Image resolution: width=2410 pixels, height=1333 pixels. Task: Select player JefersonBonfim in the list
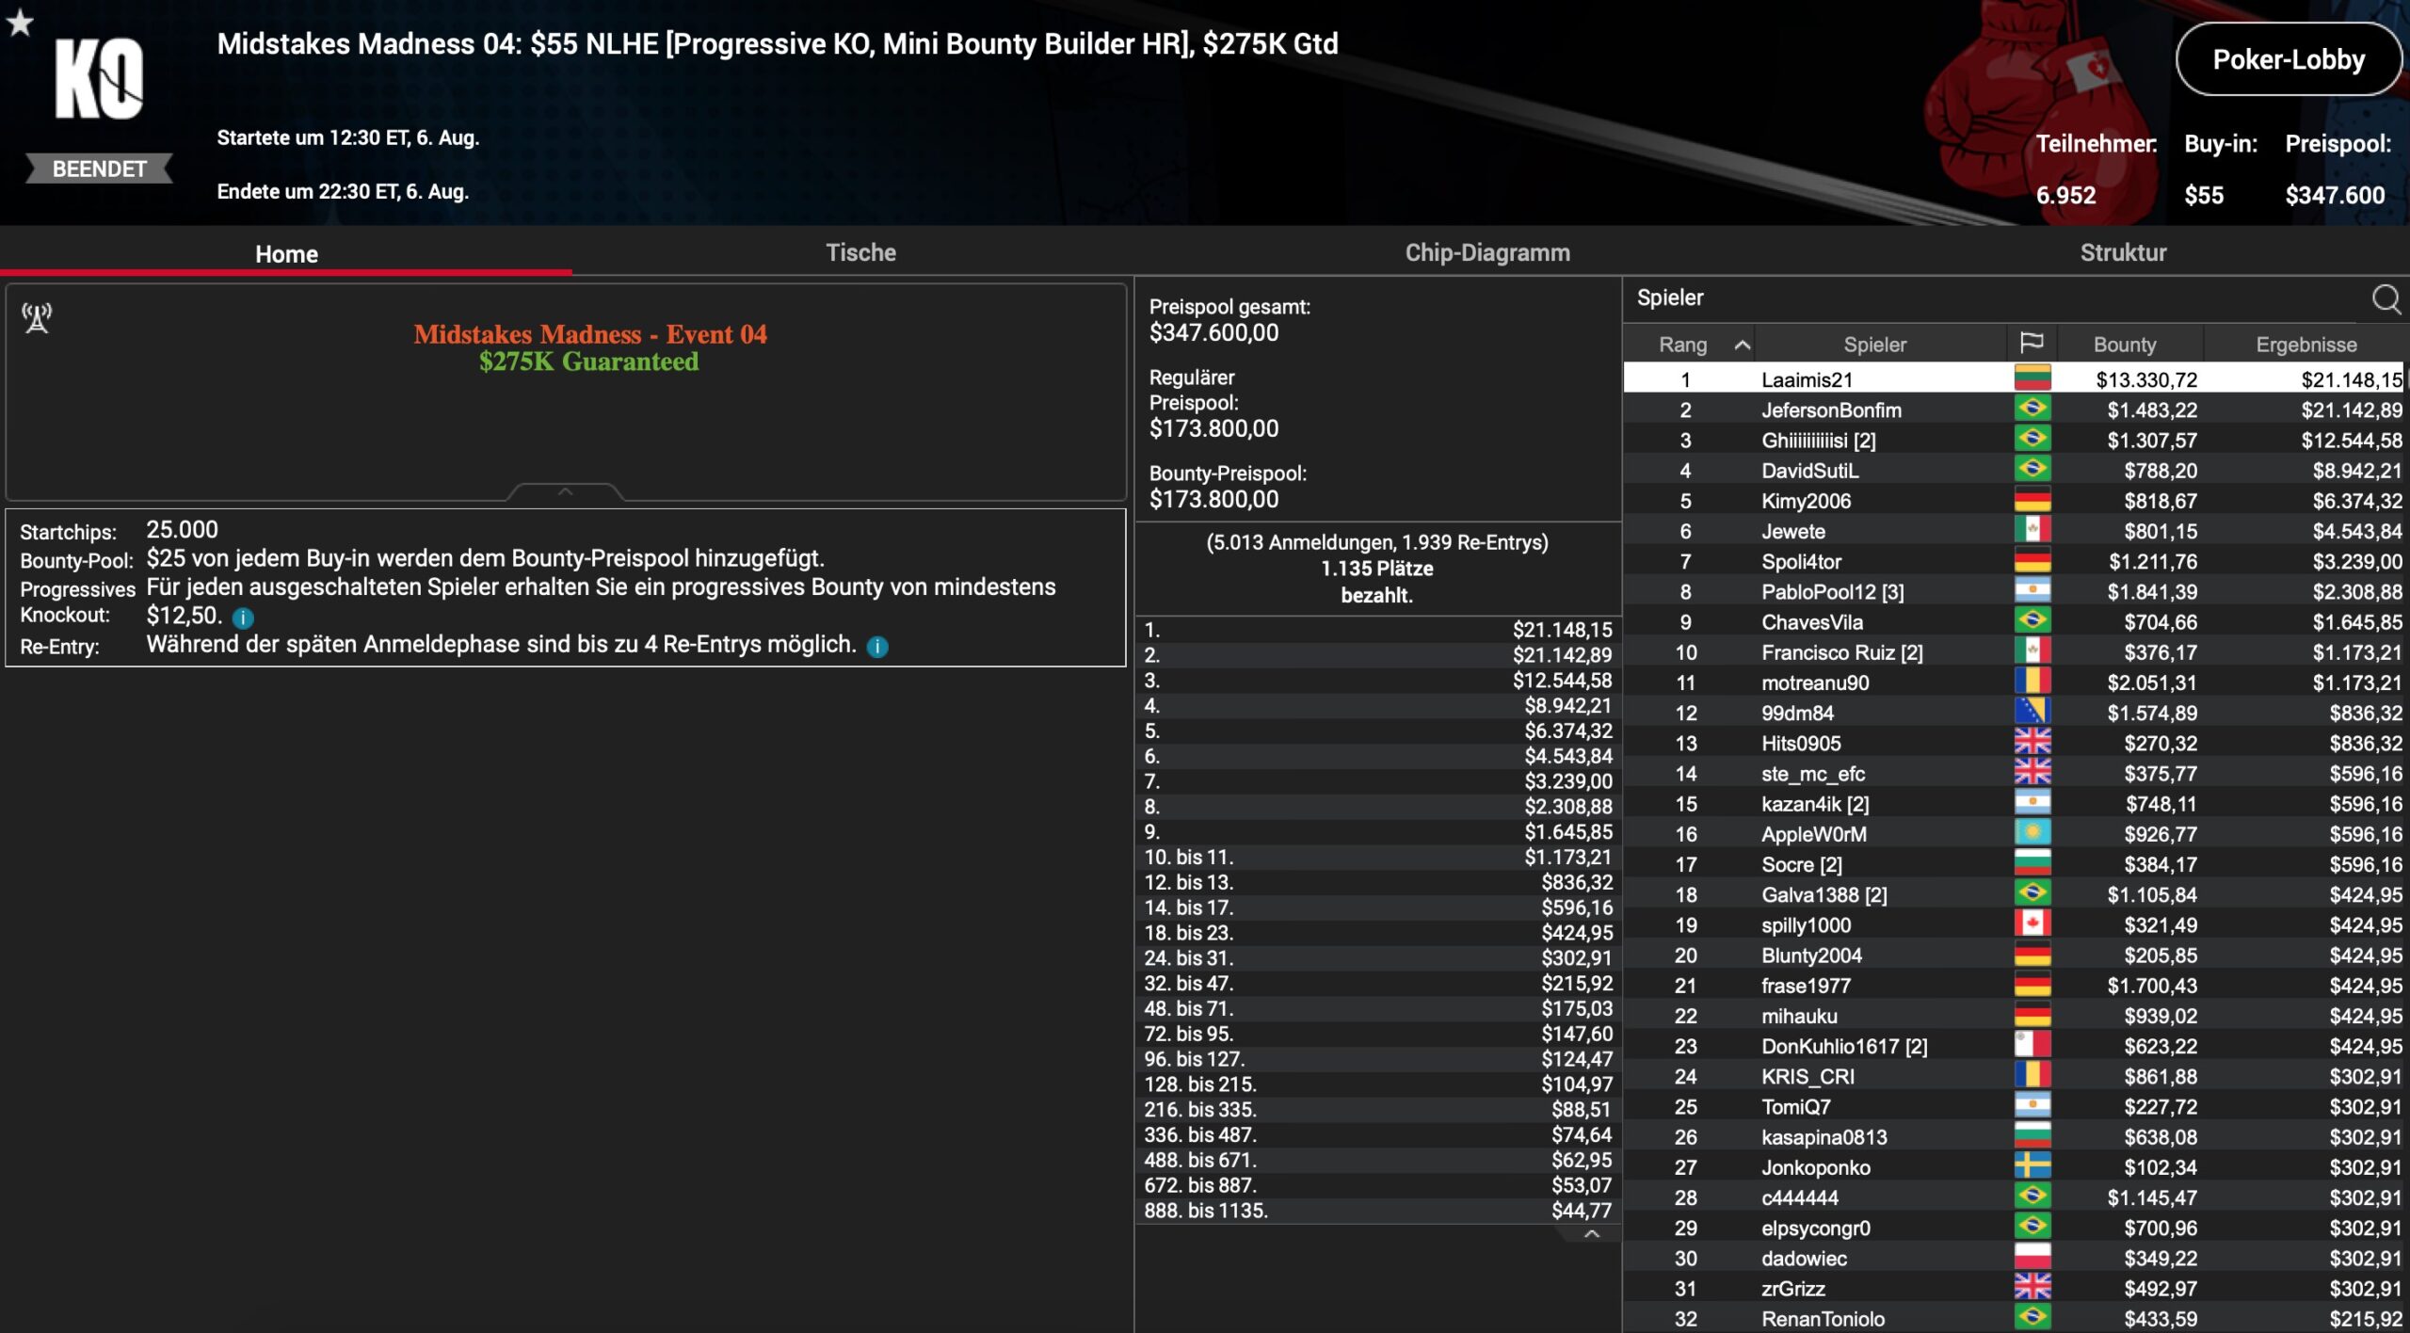[x=1830, y=410]
